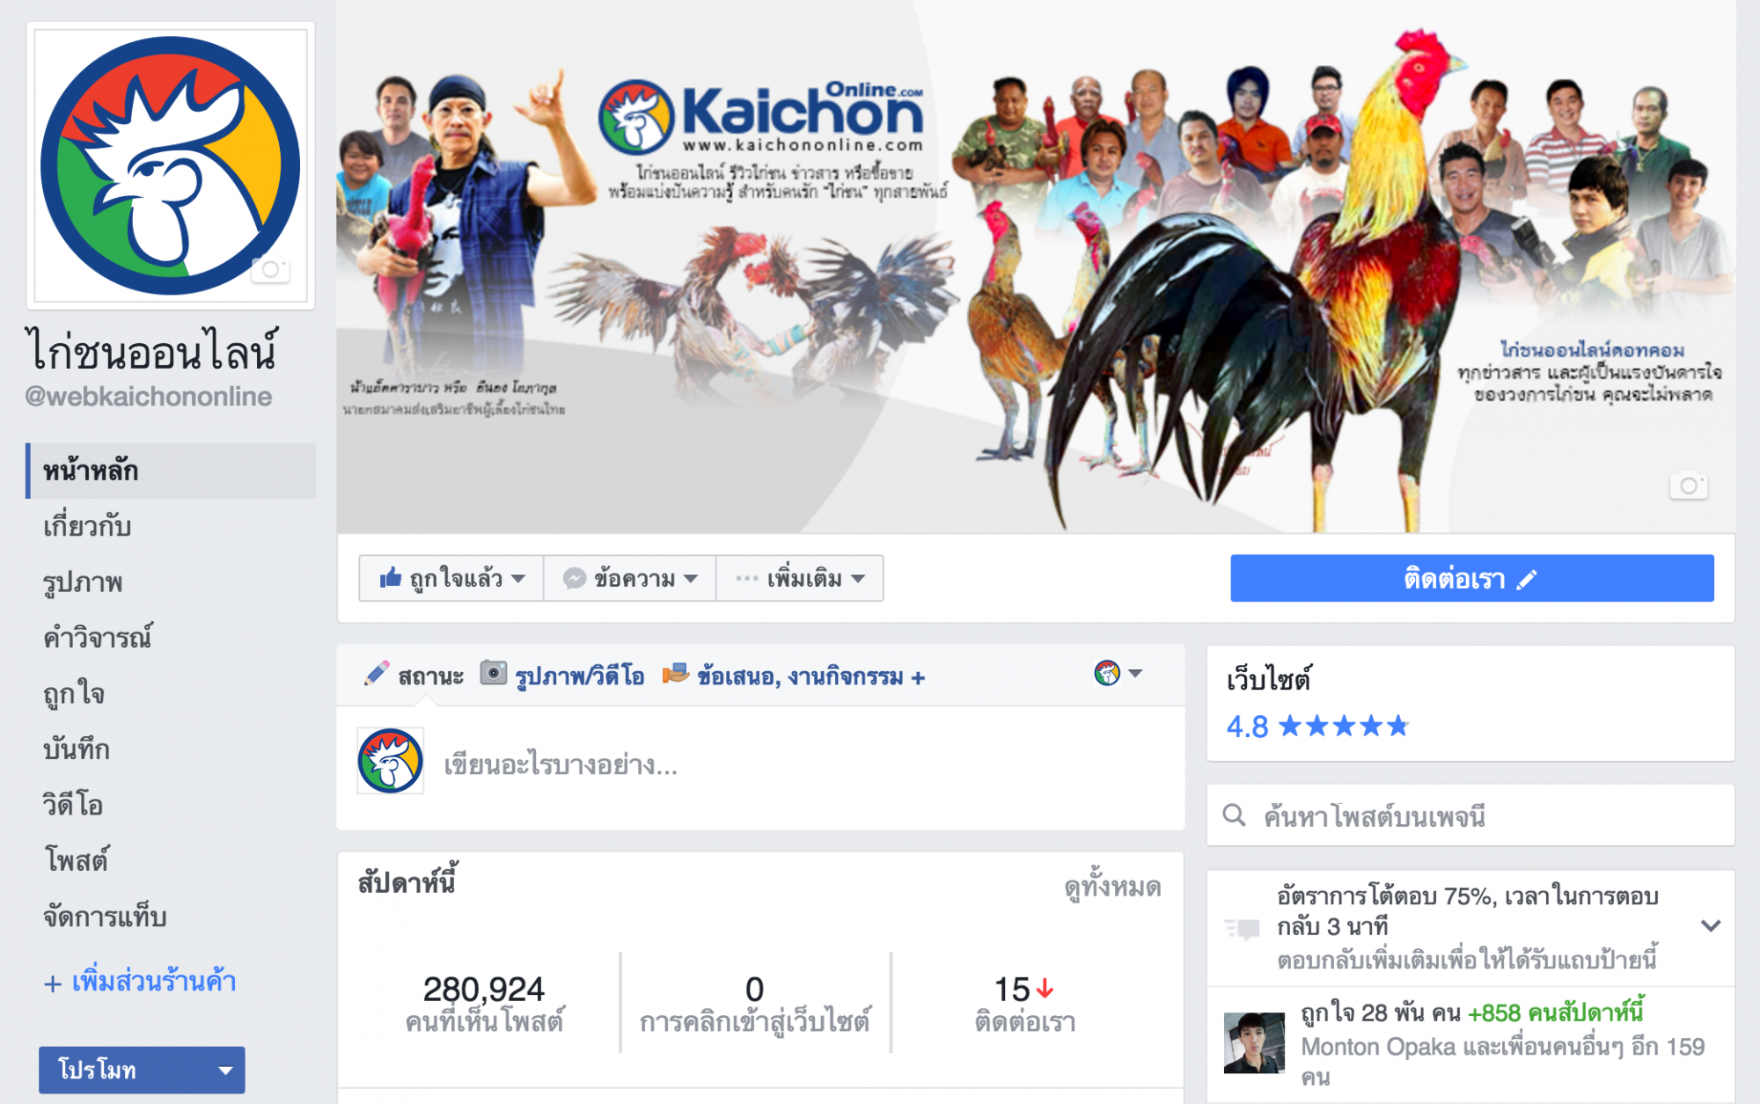Click ดูทั้งหมด see all link
The height and width of the screenshot is (1104, 1760).
point(1112,887)
